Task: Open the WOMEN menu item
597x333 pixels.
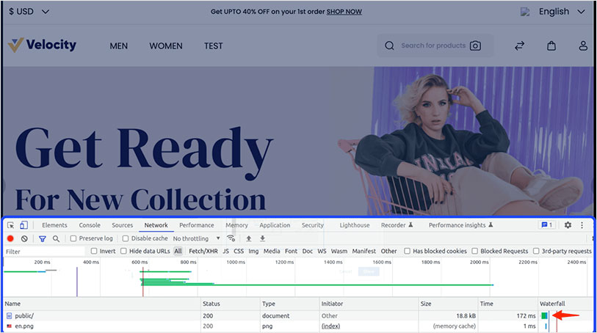Action: [x=166, y=46]
